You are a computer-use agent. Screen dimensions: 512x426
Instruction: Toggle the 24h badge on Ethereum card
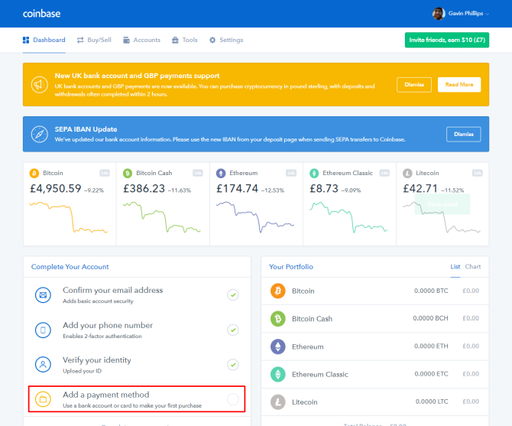pyautogui.click(x=291, y=173)
